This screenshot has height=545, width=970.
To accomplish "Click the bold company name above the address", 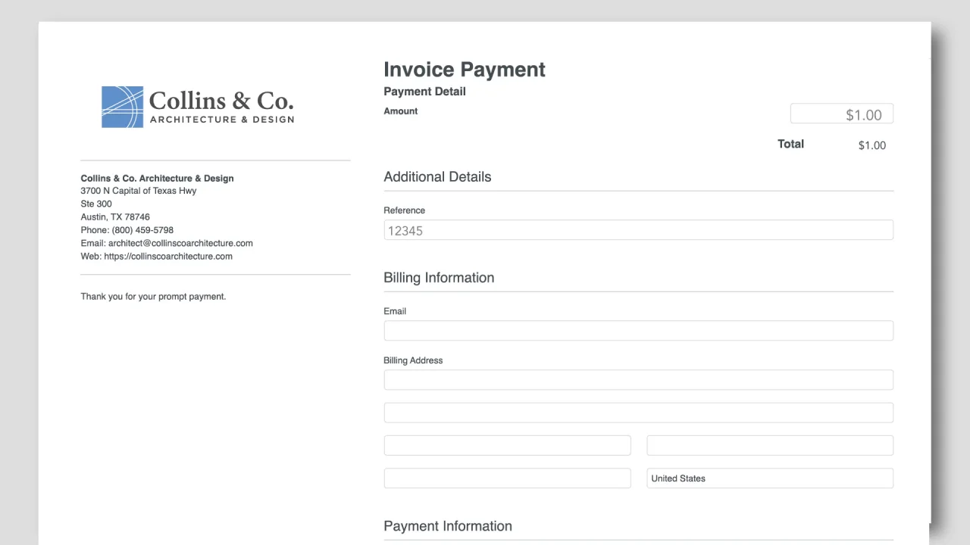I will coord(157,178).
